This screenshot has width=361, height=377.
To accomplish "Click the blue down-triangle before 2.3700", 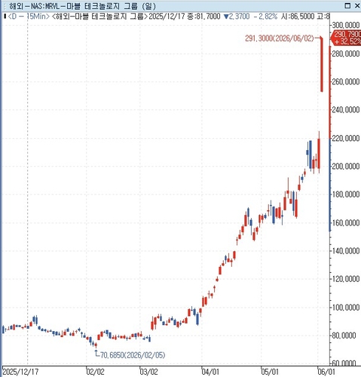I will tap(226, 17).
